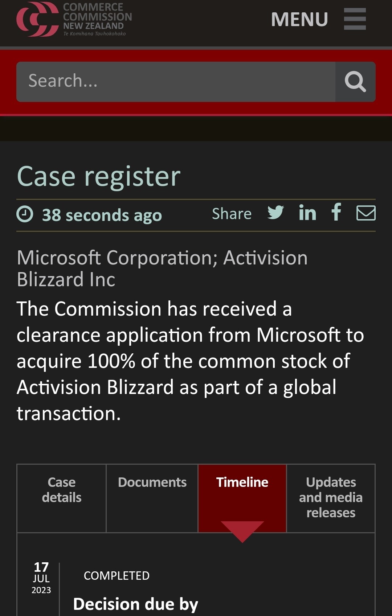392x616 pixels.
Task: Share the case on LinkedIn
Action: point(307,213)
